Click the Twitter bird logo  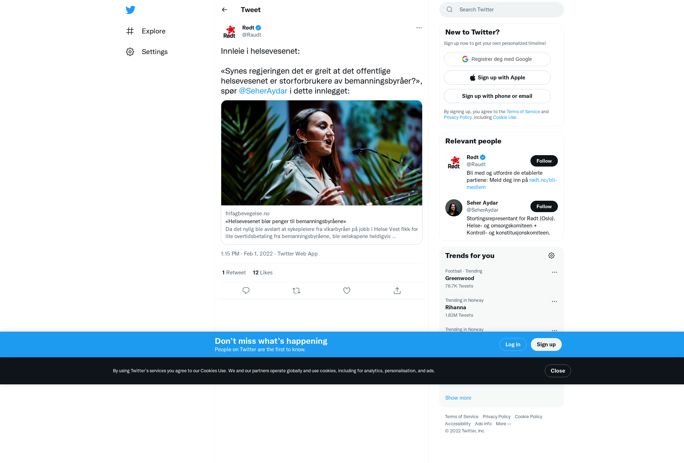[x=130, y=10]
